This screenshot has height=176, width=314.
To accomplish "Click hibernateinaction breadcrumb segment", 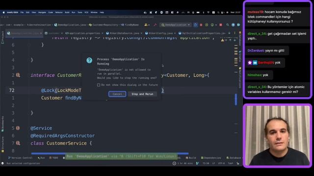I will (39, 25).
